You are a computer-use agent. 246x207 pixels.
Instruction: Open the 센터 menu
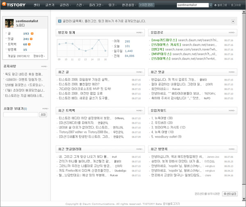(x=37, y=5)
